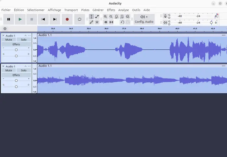Toggle the loop playback button
The width and height of the screenshot is (227, 157).
coord(80,19)
